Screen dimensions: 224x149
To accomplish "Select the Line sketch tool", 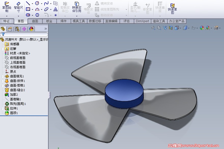I will pyautogui.click(x=28, y=3).
